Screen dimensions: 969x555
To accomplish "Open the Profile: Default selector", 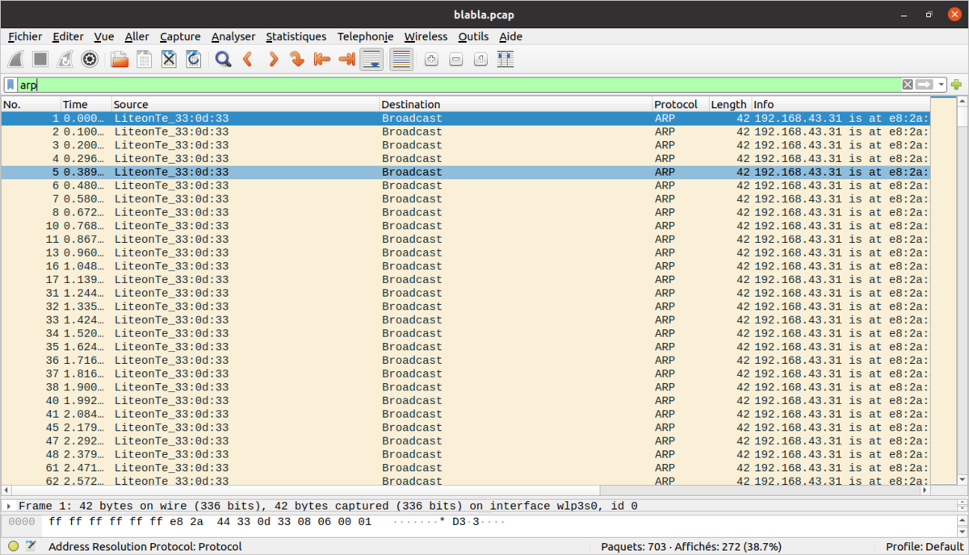I will (x=924, y=546).
